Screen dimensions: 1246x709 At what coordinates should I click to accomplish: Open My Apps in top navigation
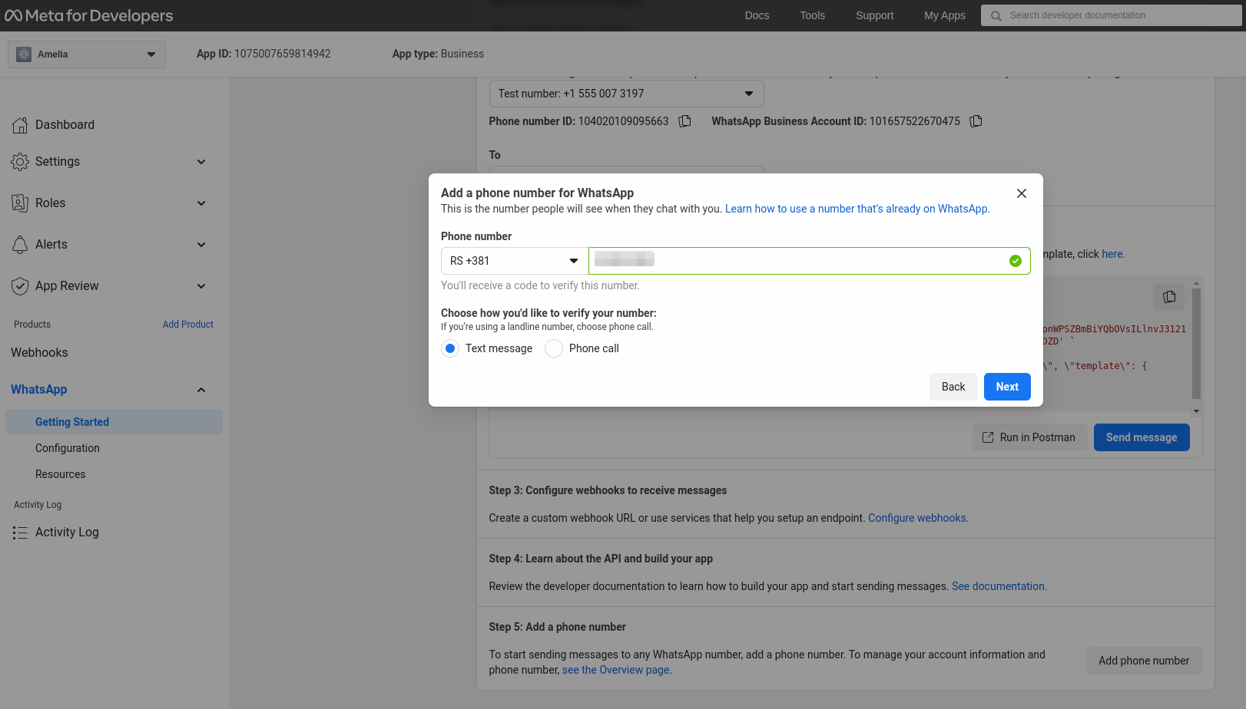click(x=944, y=15)
